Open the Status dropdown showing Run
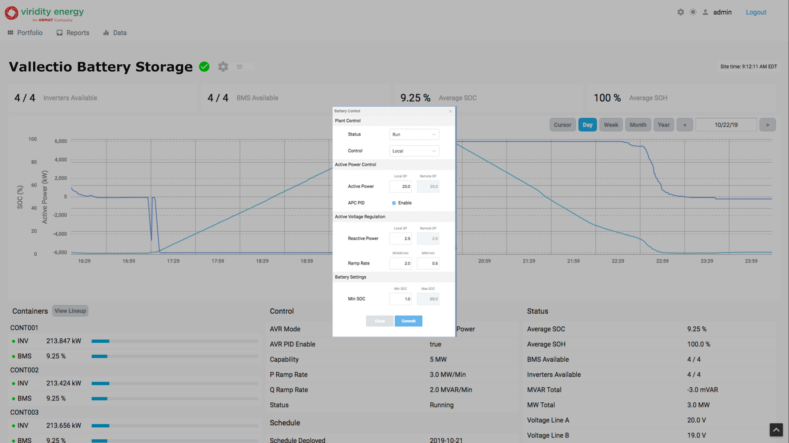The height and width of the screenshot is (443, 789). click(414, 134)
